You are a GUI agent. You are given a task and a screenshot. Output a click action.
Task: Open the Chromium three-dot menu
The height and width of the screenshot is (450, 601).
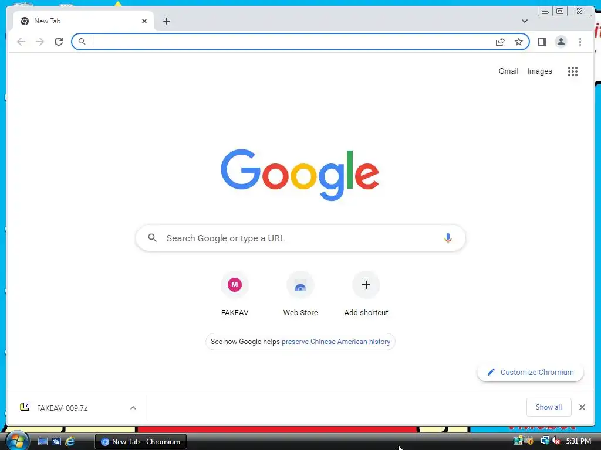(580, 42)
